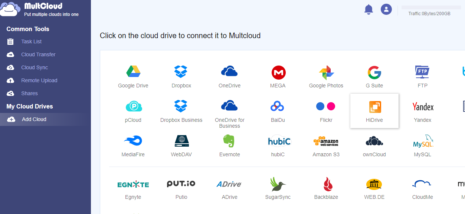Image resolution: width=465 pixels, height=214 pixels.
Task: Choose the Flickr icon
Action: (x=326, y=107)
